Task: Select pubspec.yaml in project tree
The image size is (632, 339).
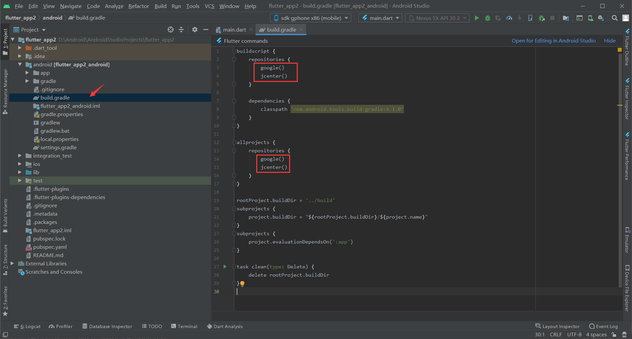Action: [x=50, y=247]
